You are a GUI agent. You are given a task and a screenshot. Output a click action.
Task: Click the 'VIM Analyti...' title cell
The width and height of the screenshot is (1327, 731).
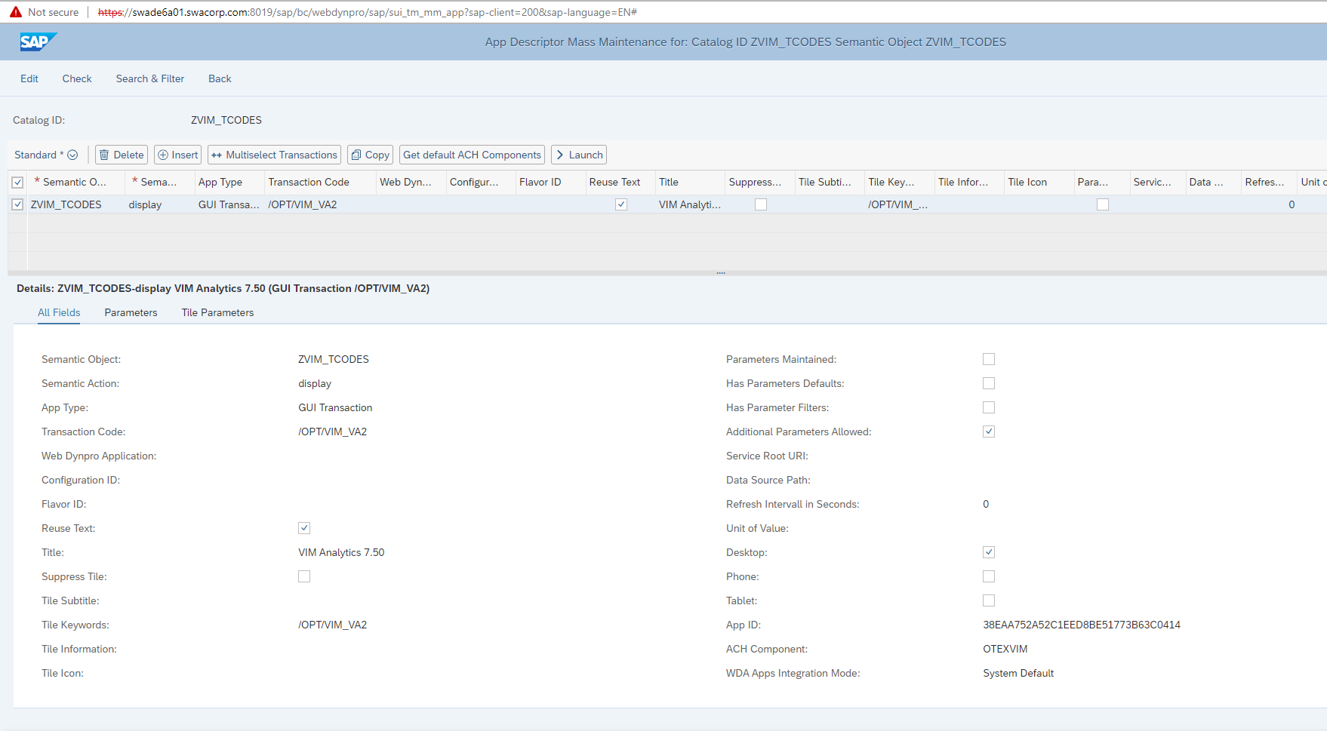click(690, 204)
